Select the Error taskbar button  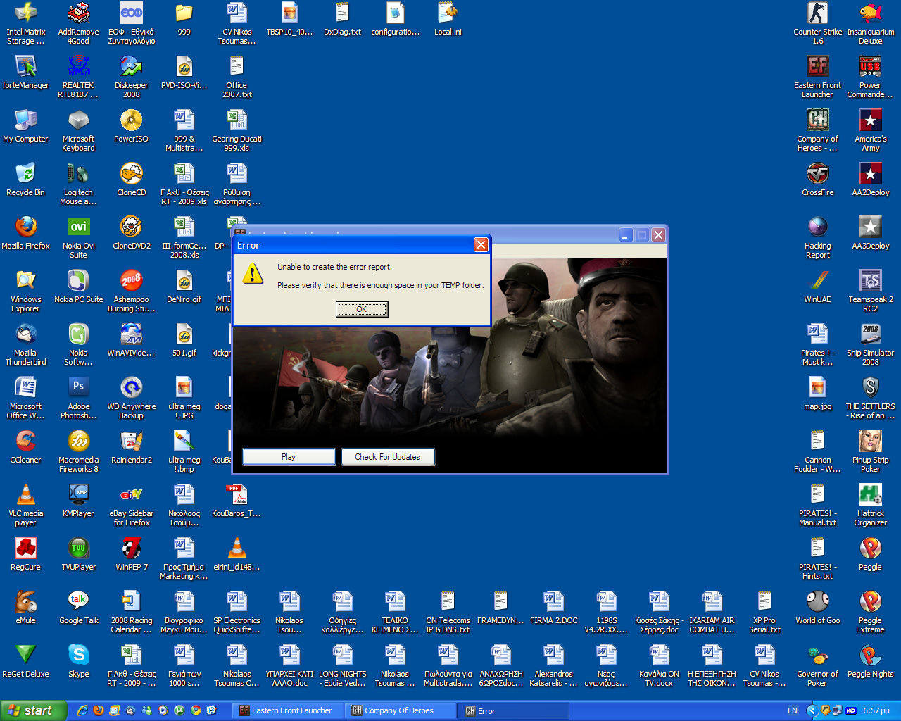(514, 710)
